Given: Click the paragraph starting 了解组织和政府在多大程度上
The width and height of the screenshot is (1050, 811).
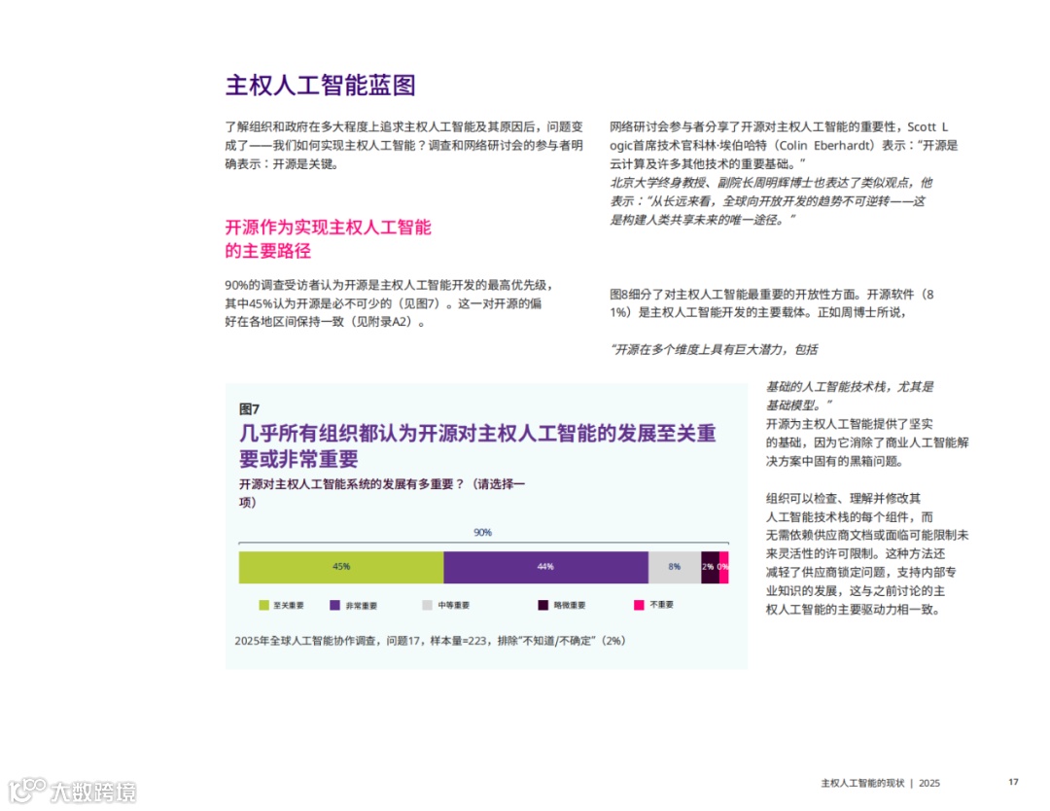Looking at the screenshot, I should click(403, 145).
